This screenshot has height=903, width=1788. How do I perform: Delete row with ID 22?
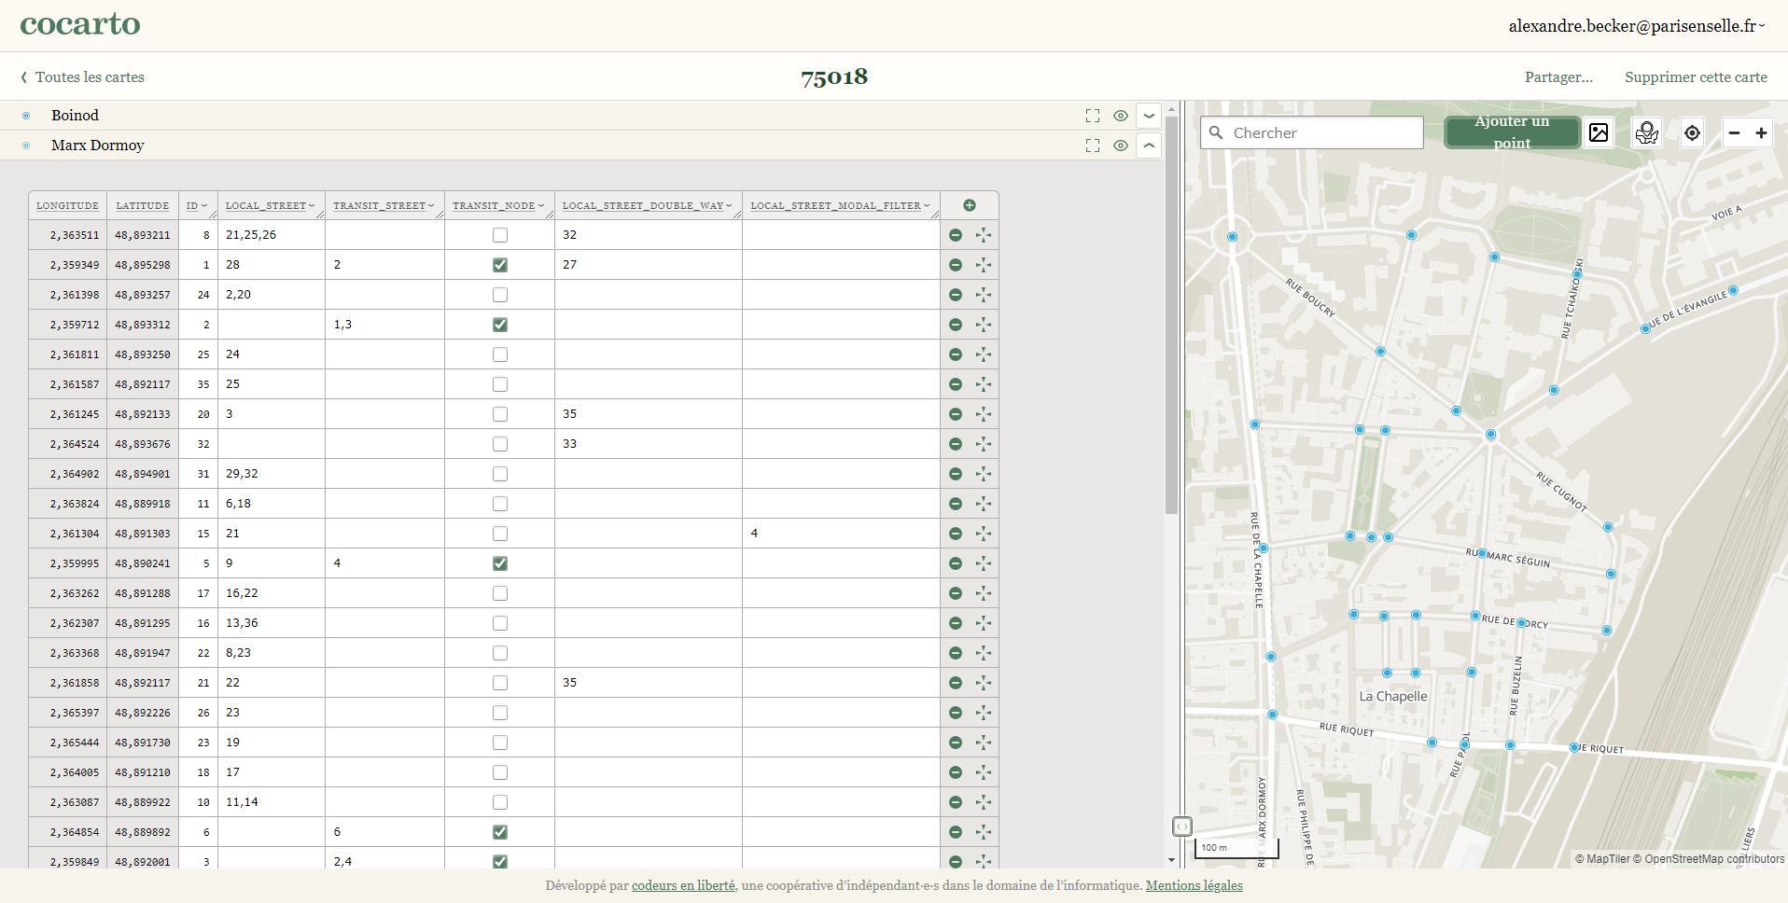coord(956,653)
